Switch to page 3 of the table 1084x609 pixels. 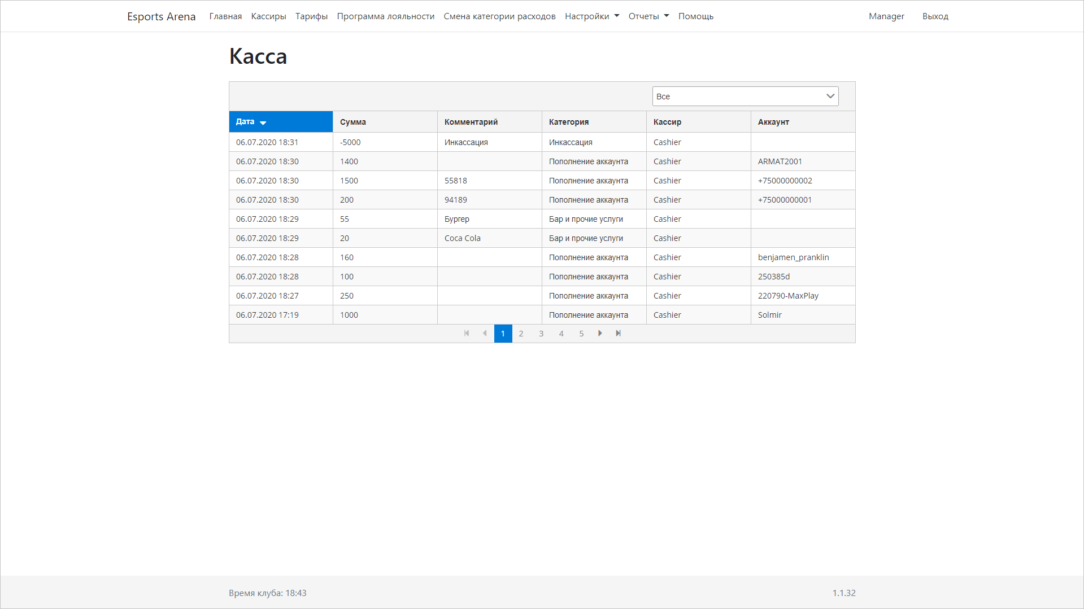pyautogui.click(x=541, y=334)
